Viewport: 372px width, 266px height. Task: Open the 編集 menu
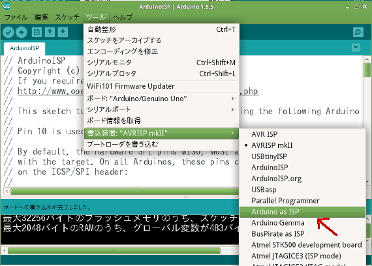pos(41,18)
